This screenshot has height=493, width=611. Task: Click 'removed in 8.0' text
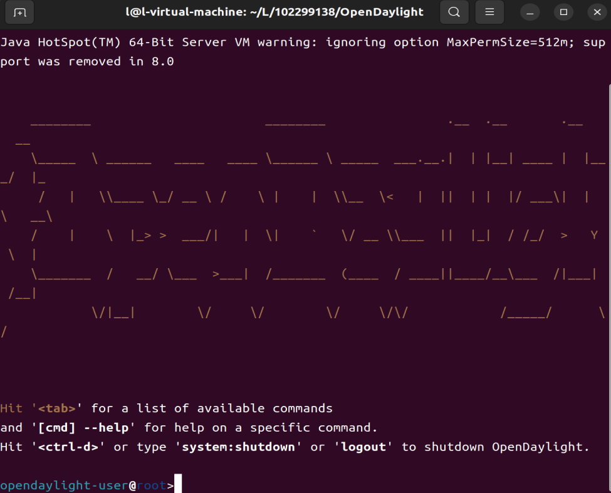pyautogui.click(x=121, y=61)
